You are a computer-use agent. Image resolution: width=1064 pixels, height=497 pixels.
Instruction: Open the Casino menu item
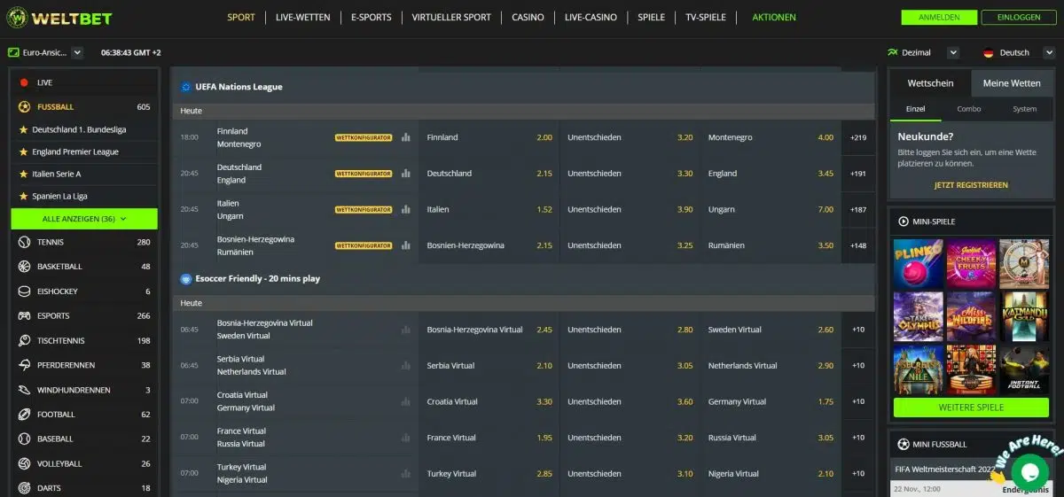pos(528,17)
